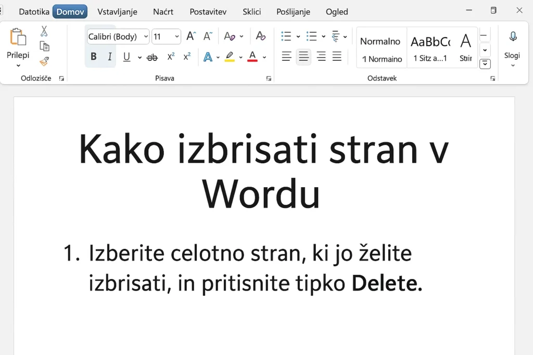This screenshot has height=355, width=533.
Task: Toggle italic formatting
Action: [x=110, y=57]
